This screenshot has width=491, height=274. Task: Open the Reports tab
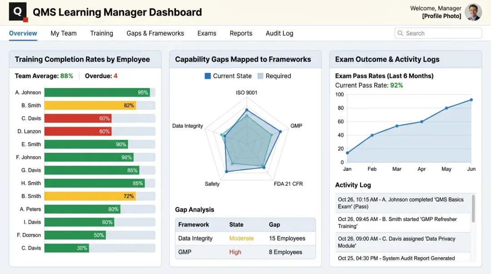tap(241, 33)
